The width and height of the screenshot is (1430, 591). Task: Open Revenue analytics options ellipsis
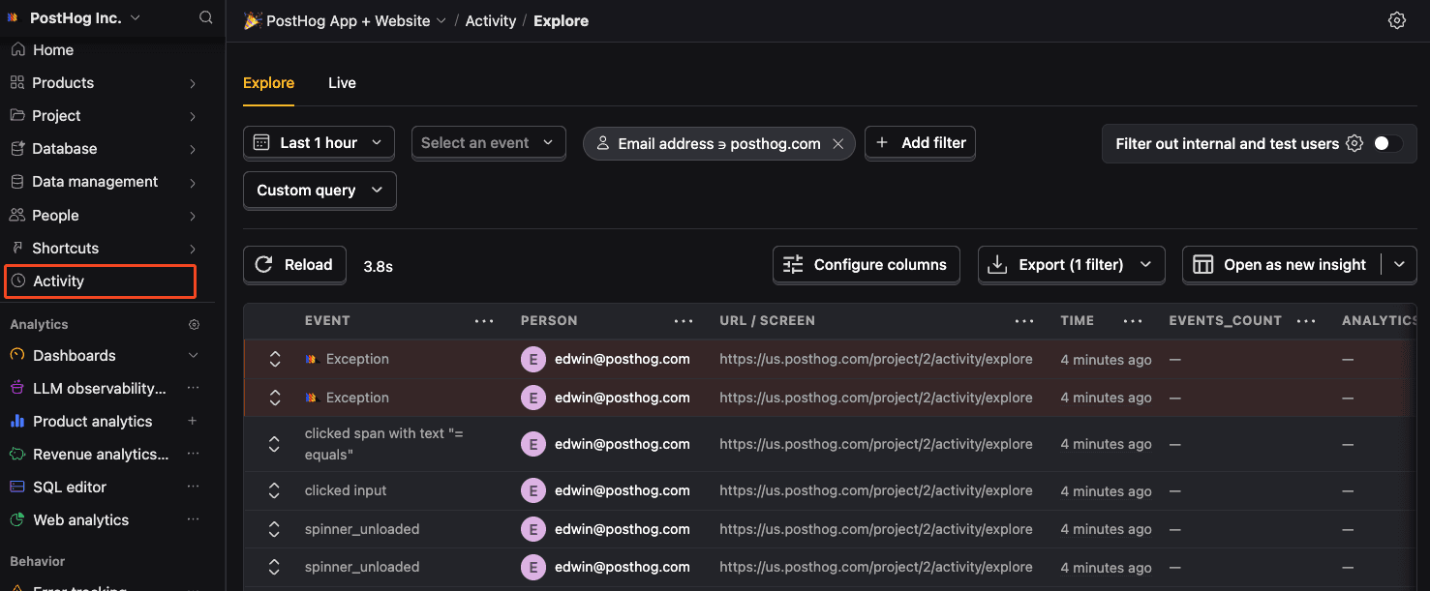pos(193,454)
